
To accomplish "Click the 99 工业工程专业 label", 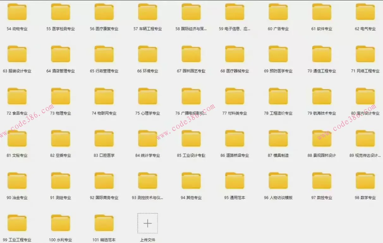I will pos(17,239).
